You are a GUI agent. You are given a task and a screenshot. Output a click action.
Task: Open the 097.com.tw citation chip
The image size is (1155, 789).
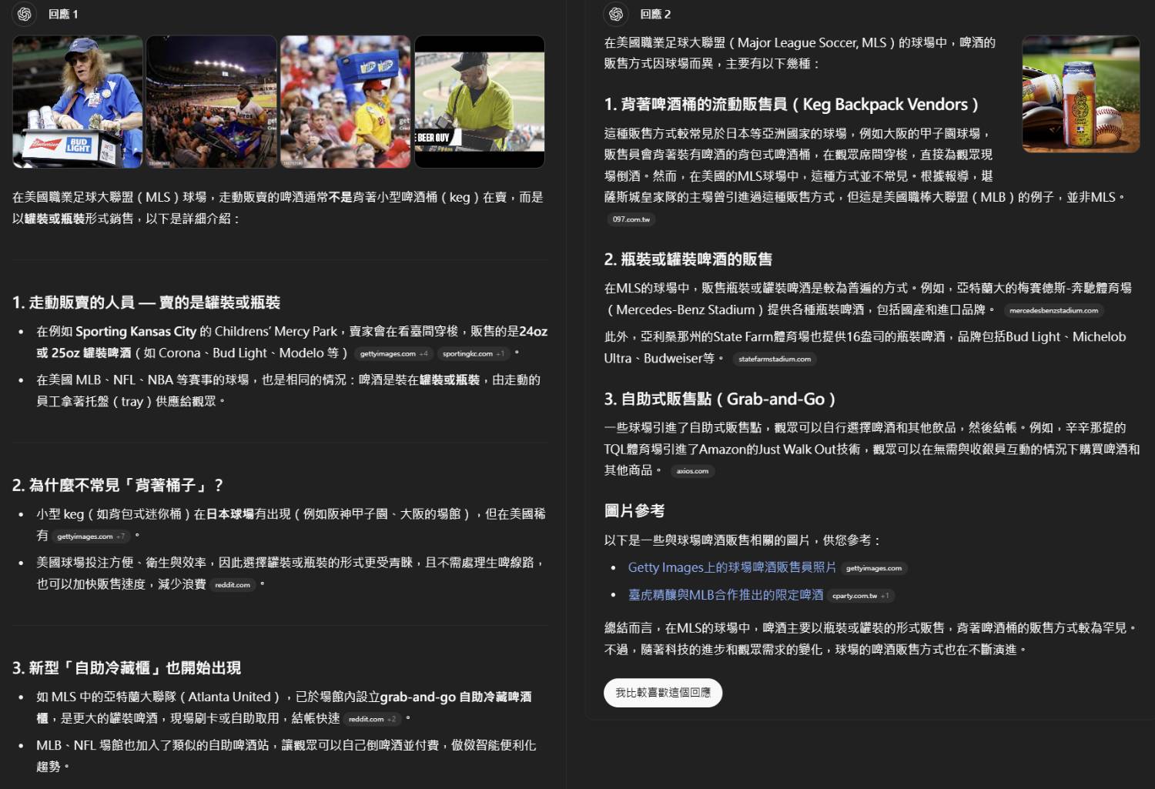[631, 219]
